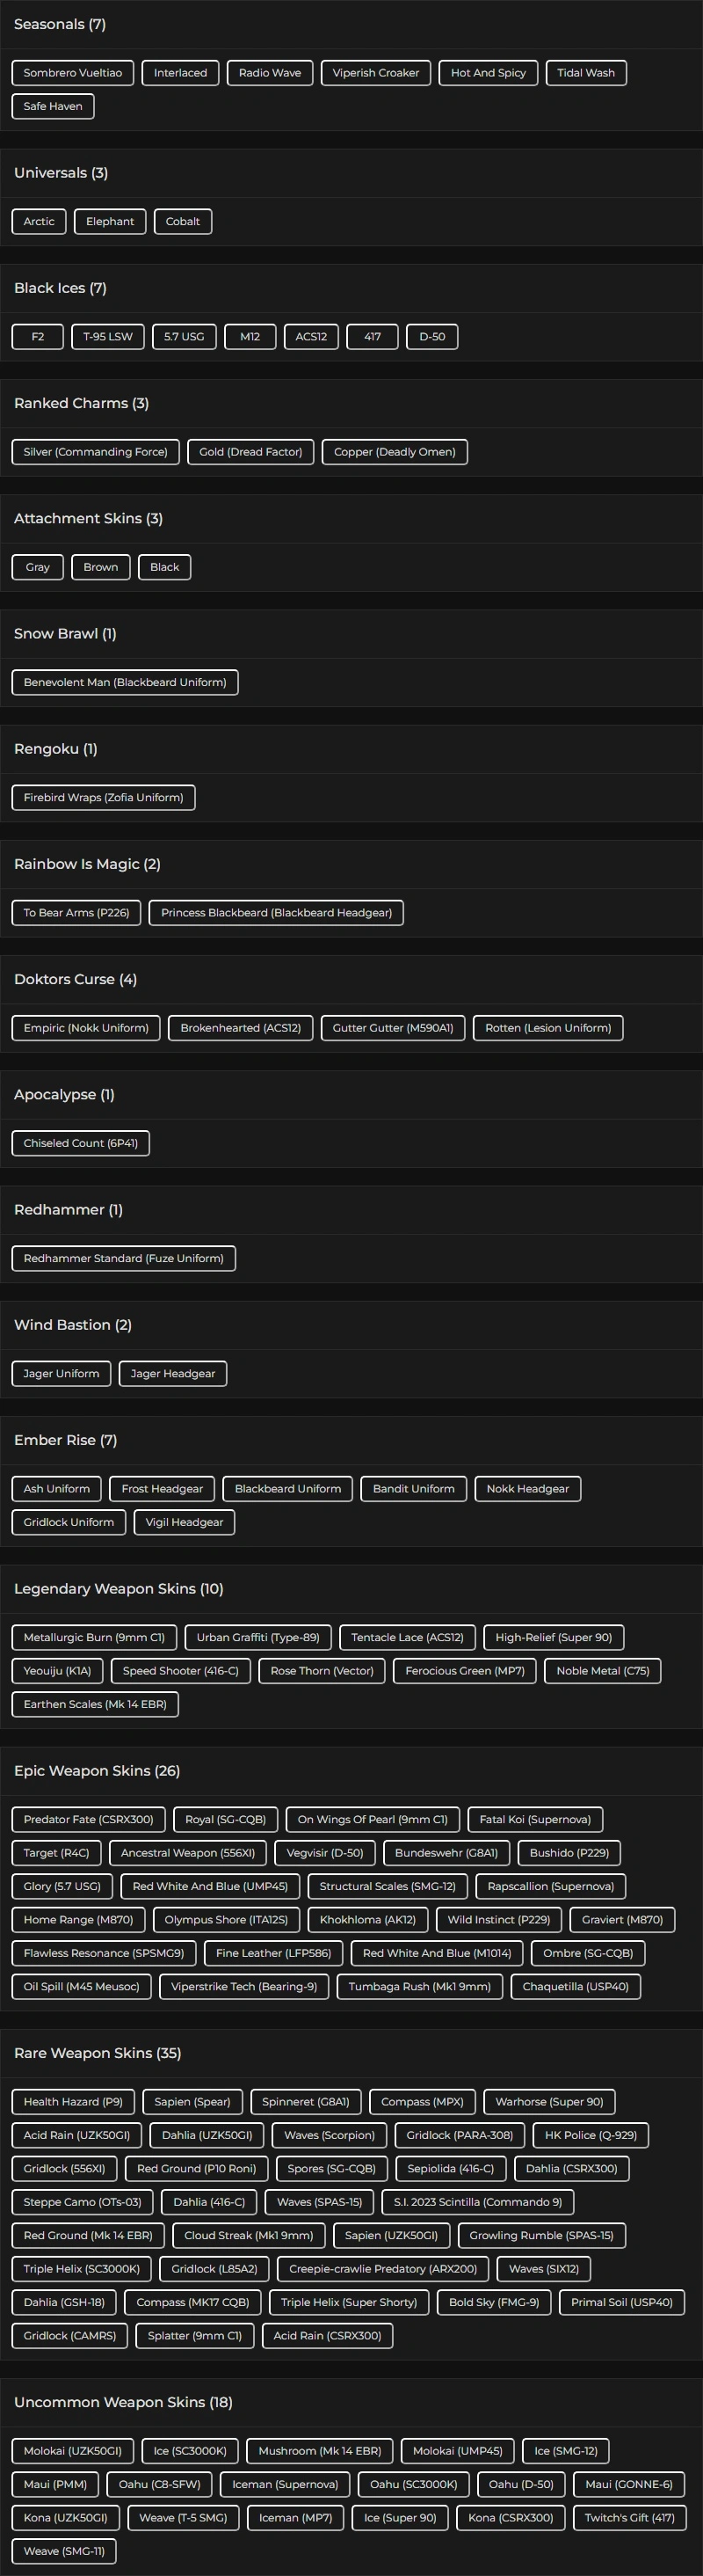Click S.I. 2023 Scintilla (Commando 9) tag
703x2576 pixels.
click(x=478, y=2202)
